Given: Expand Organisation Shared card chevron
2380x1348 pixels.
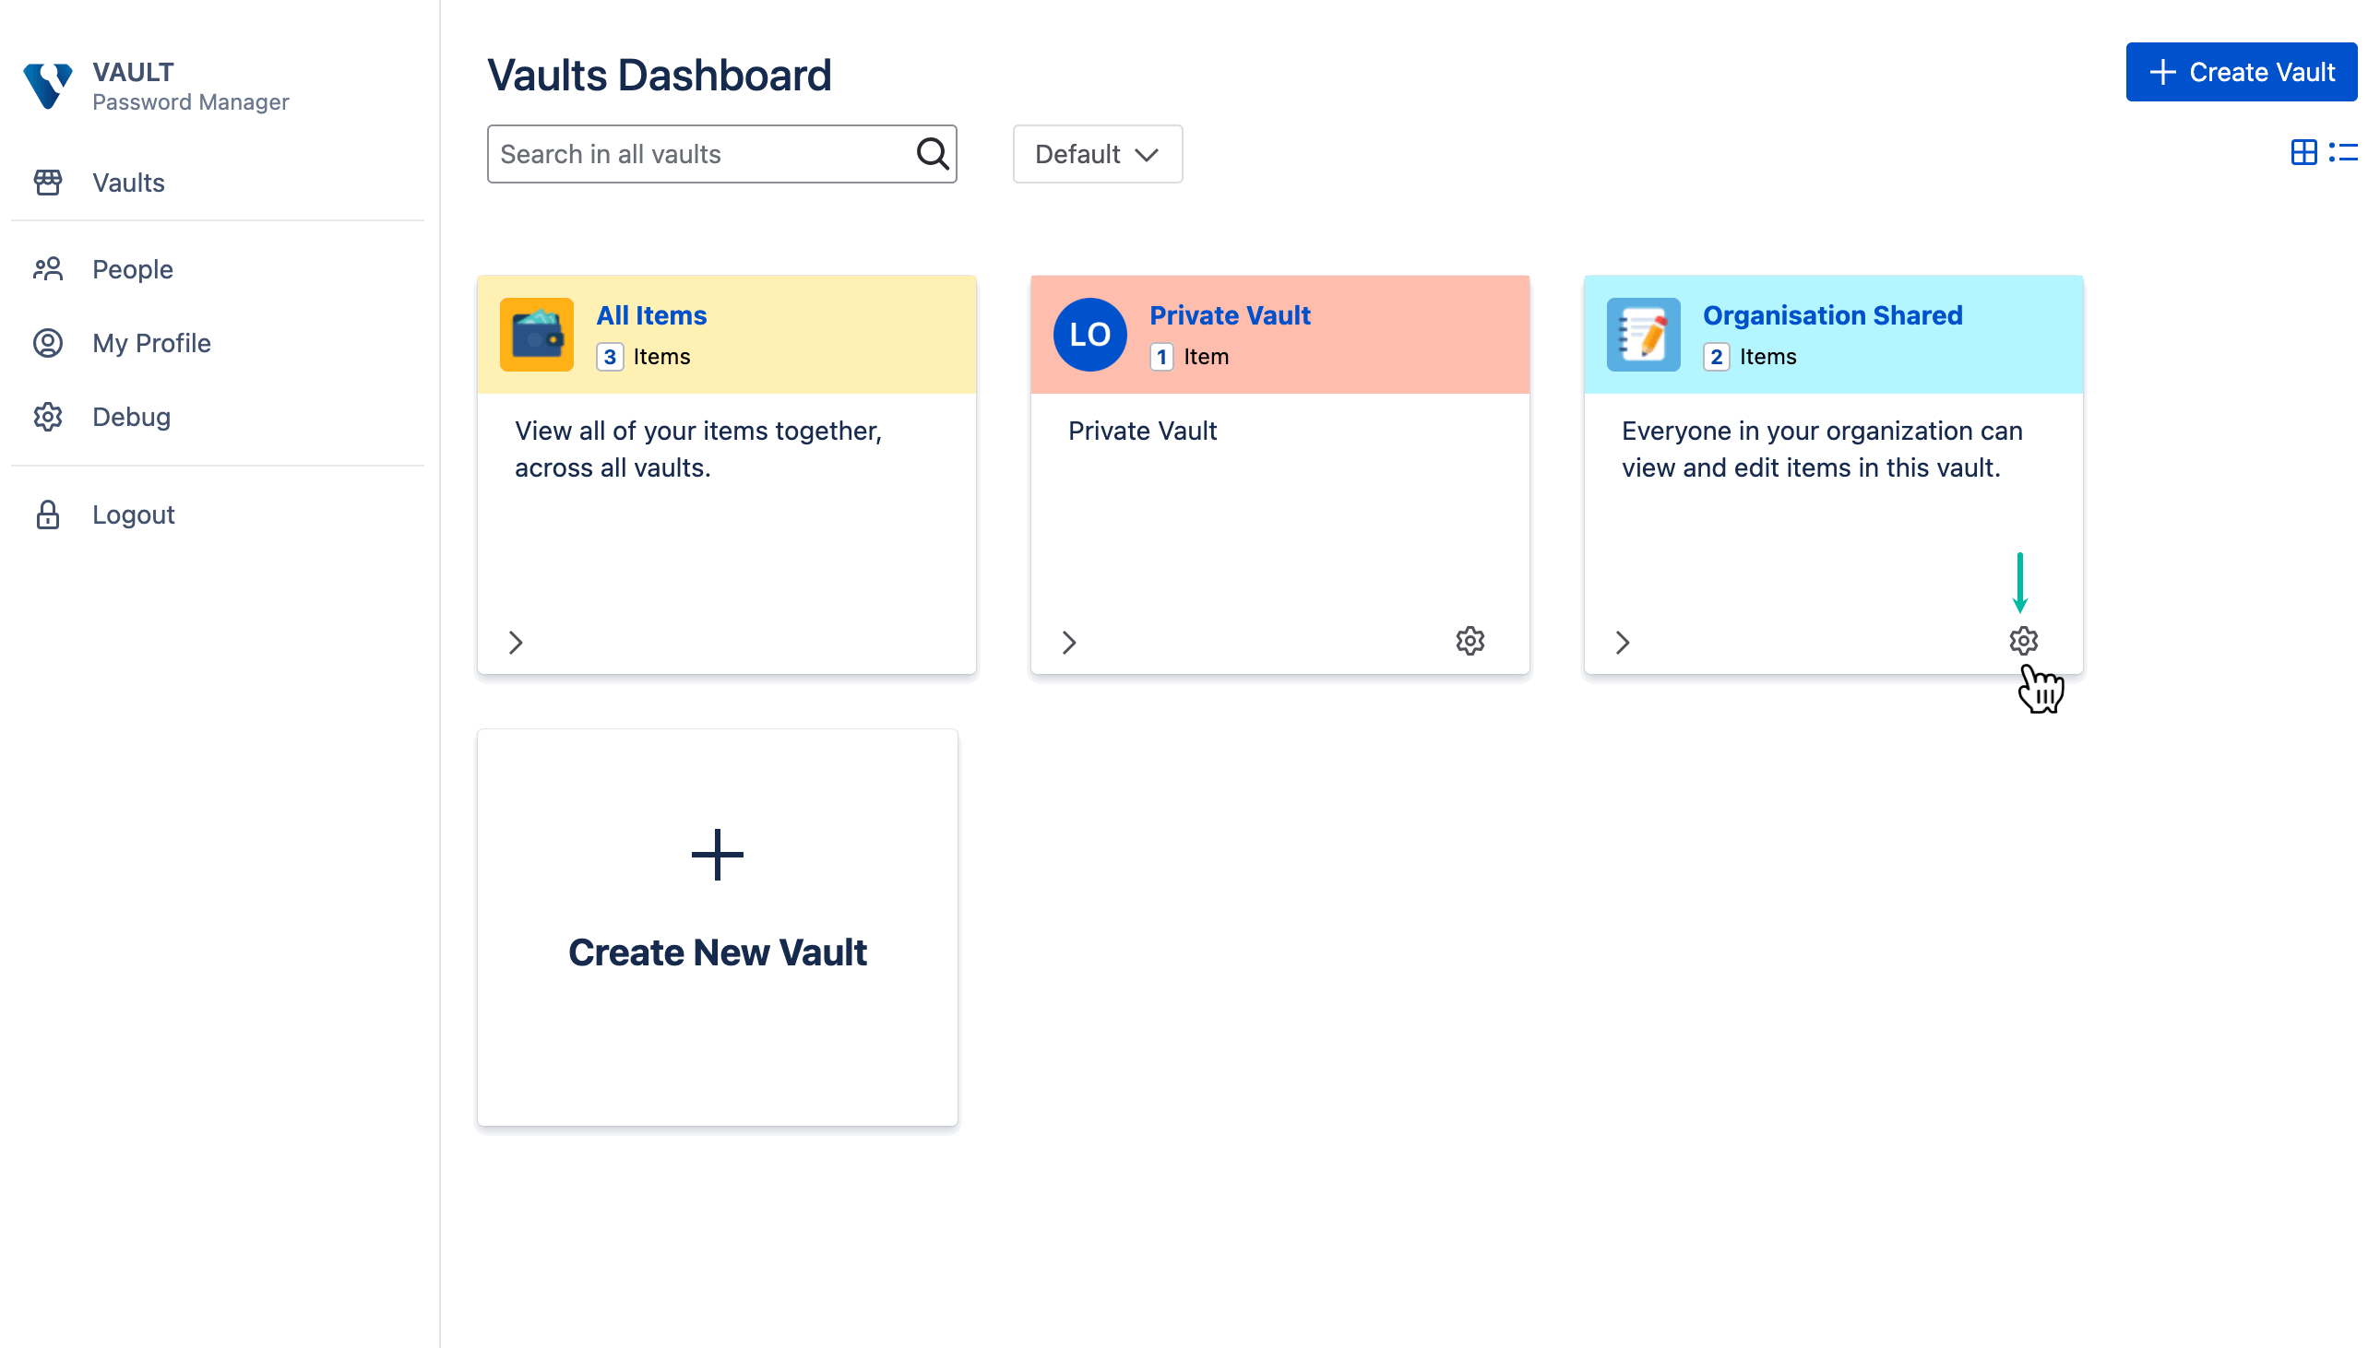Looking at the screenshot, I should [1622, 643].
